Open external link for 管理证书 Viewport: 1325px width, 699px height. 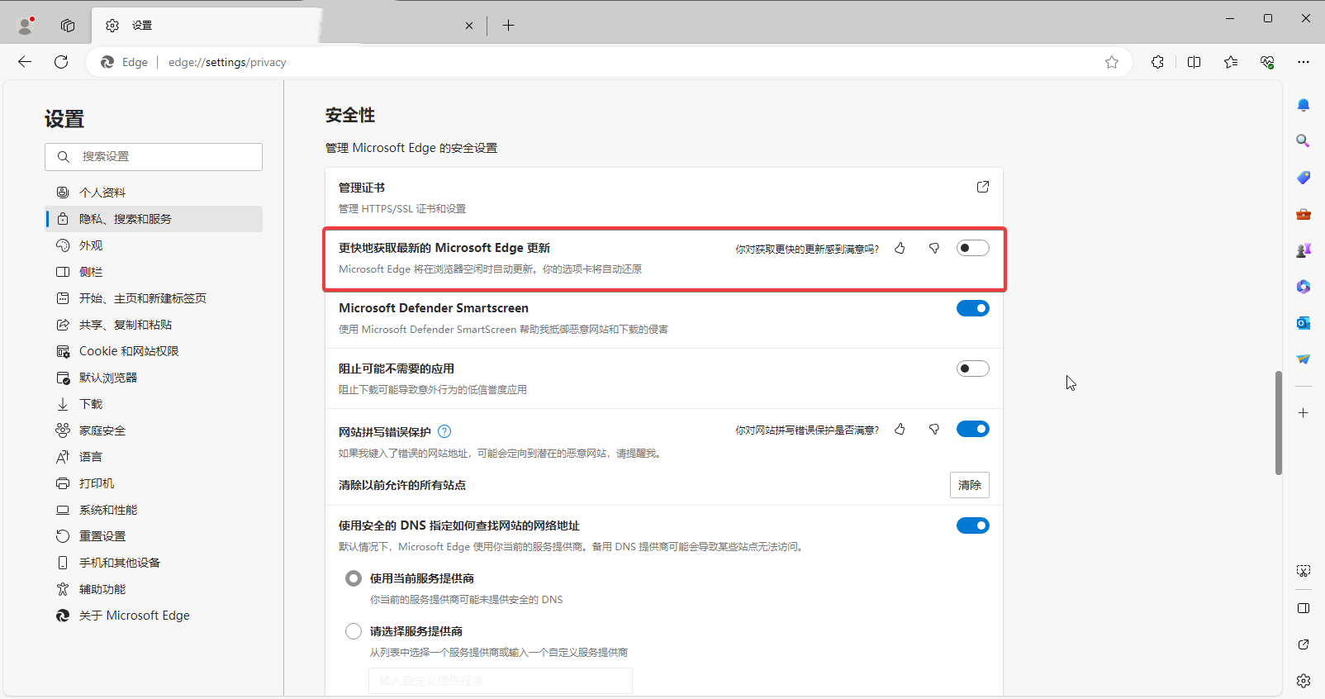point(983,187)
